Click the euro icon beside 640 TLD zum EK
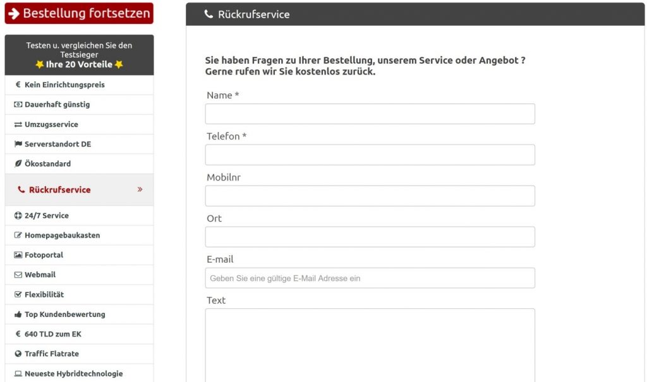 [x=18, y=334]
